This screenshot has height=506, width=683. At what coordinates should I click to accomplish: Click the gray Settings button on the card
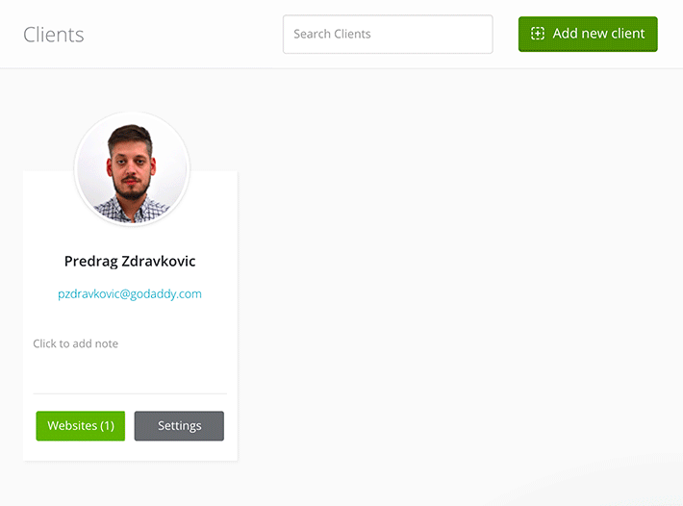coord(179,426)
